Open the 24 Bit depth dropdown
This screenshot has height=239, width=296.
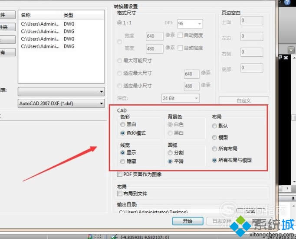[x=181, y=98]
